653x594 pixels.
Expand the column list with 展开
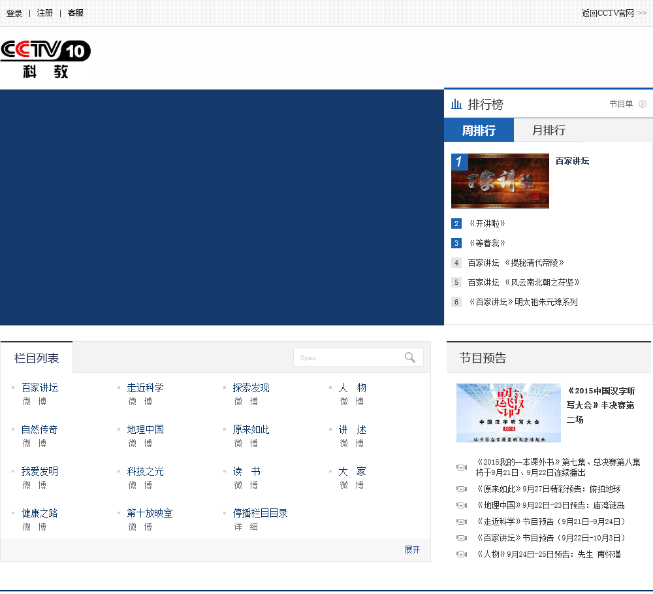click(412, 550)
